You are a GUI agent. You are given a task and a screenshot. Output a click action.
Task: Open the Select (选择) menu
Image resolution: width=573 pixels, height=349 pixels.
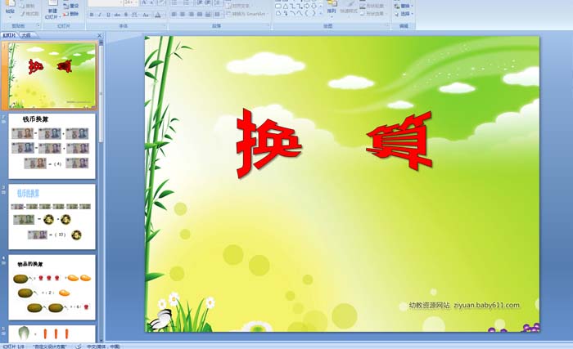(404, 14)
